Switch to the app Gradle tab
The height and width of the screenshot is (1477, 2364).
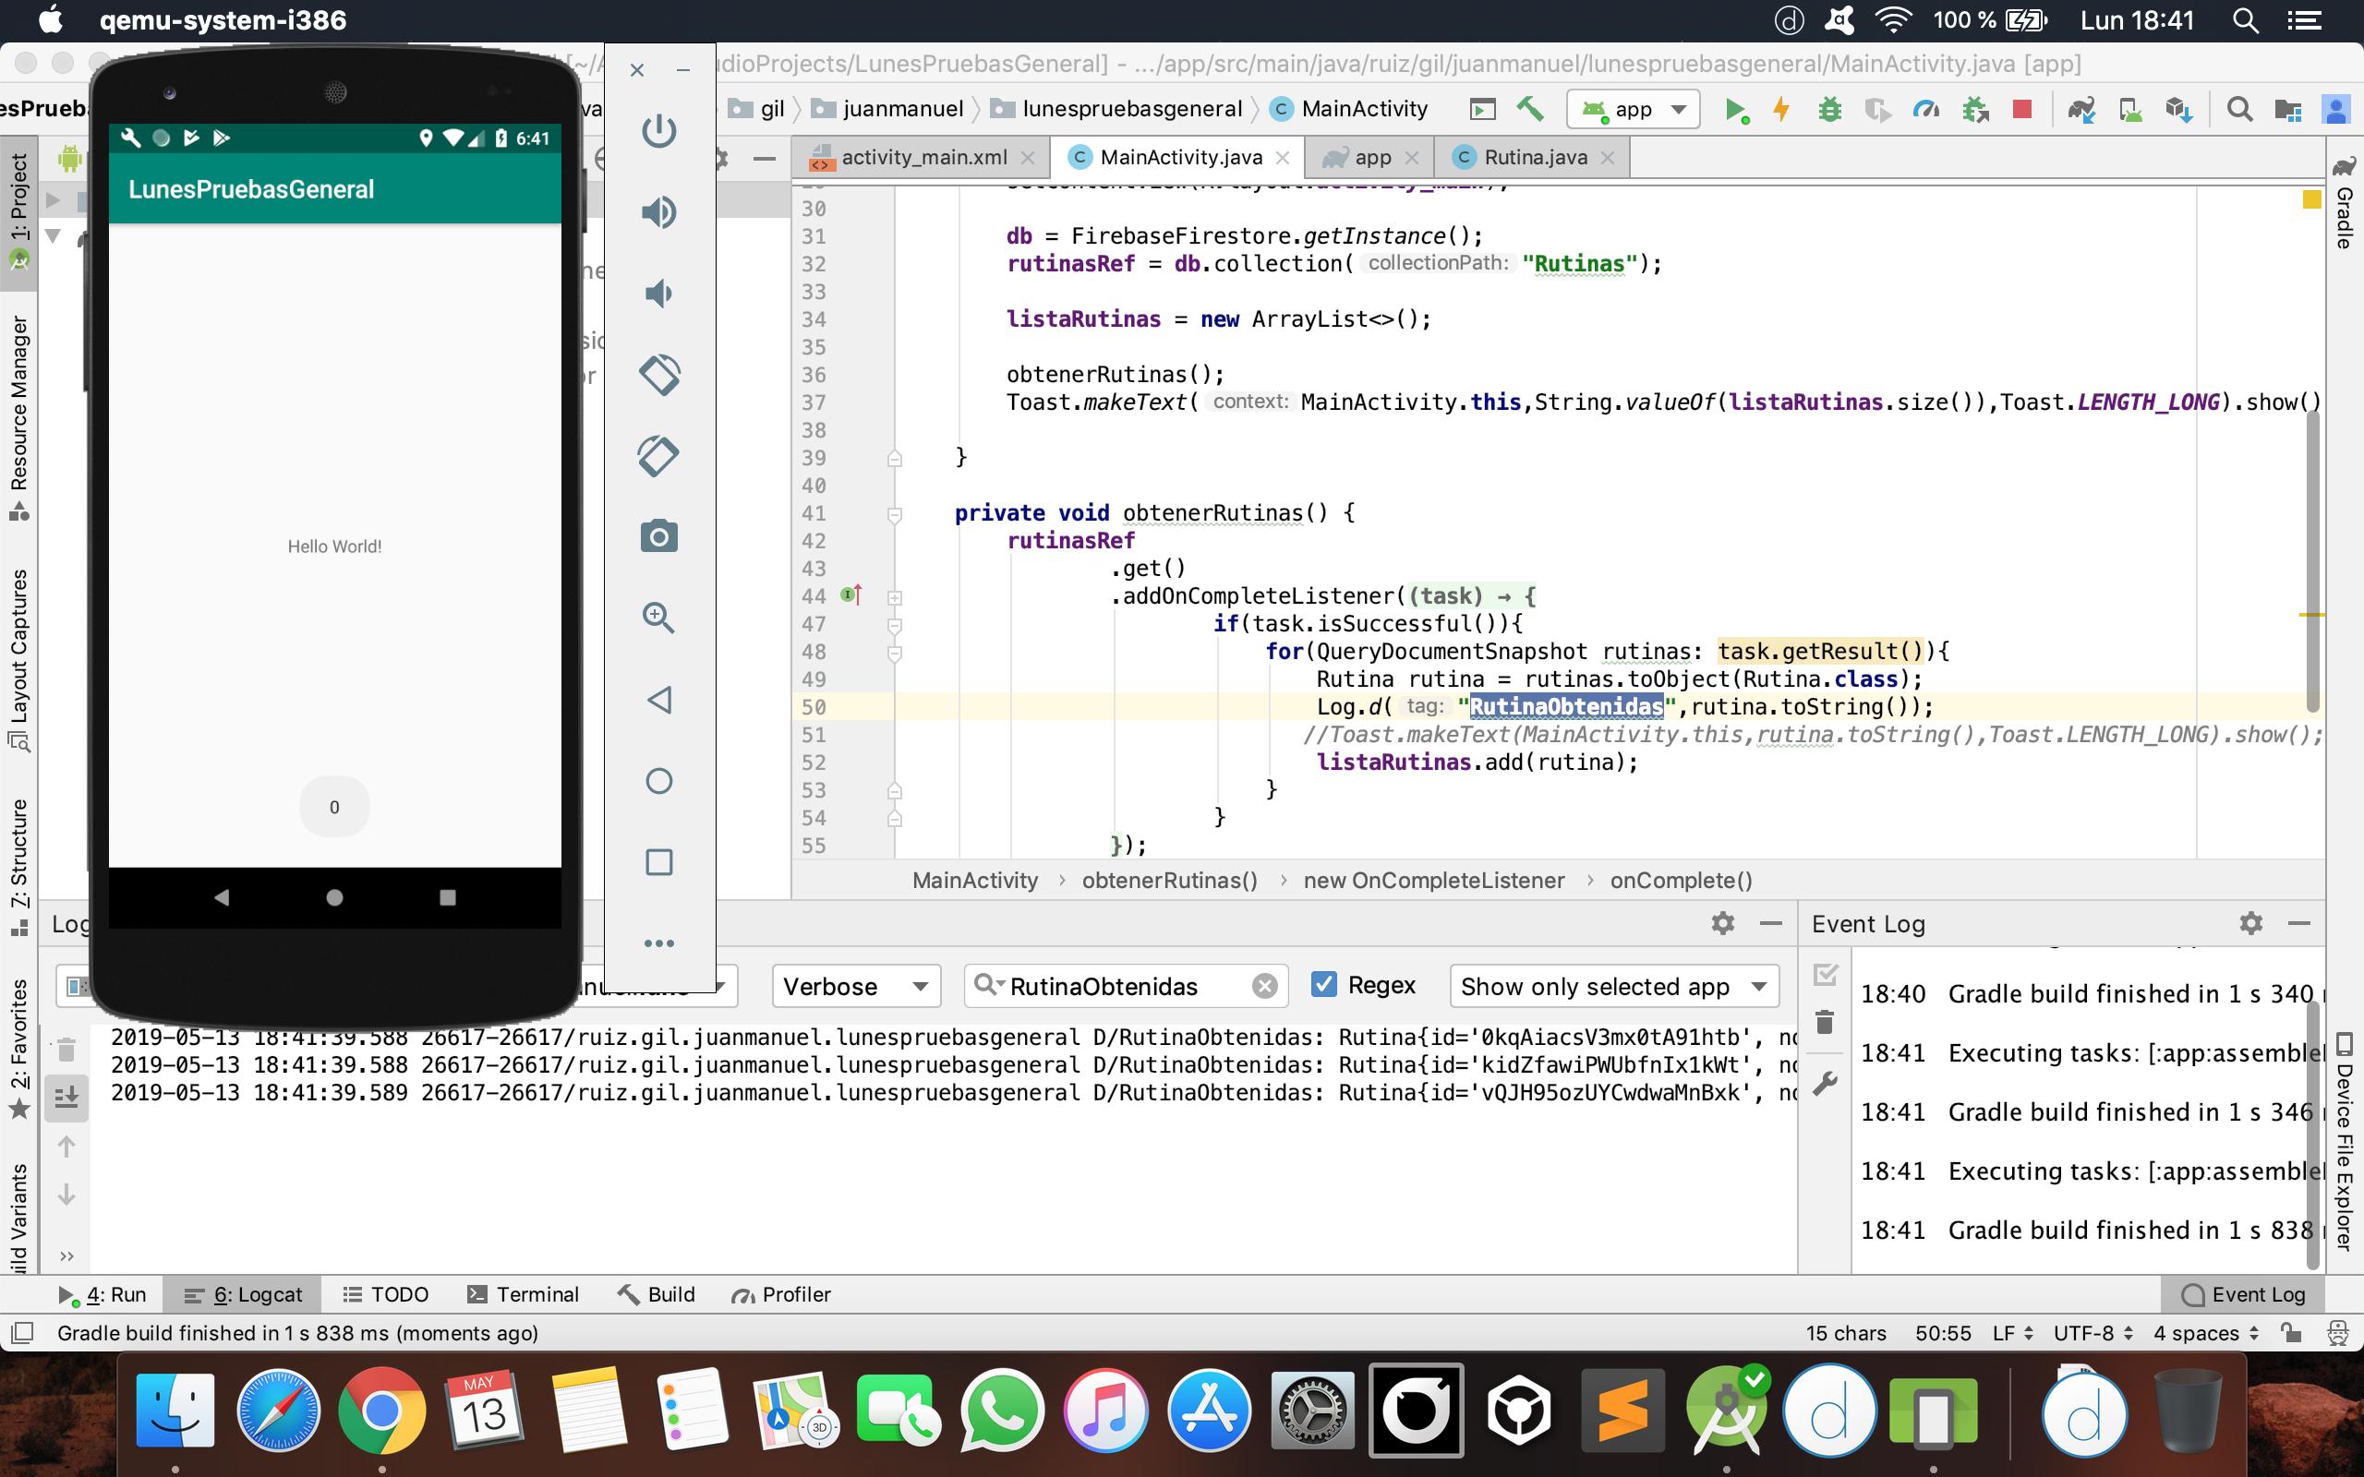click(x=1370, y=157)
